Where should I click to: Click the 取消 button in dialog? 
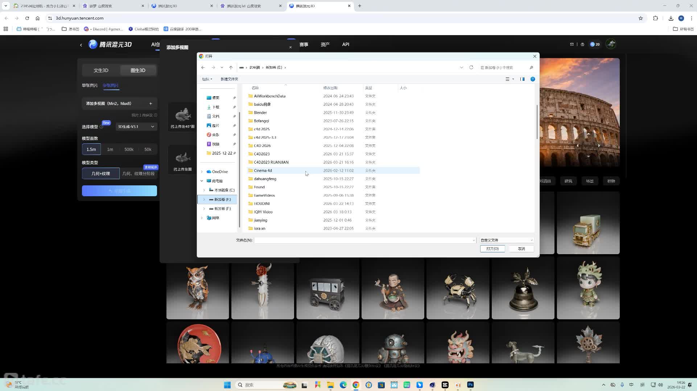tap(521, 249)
